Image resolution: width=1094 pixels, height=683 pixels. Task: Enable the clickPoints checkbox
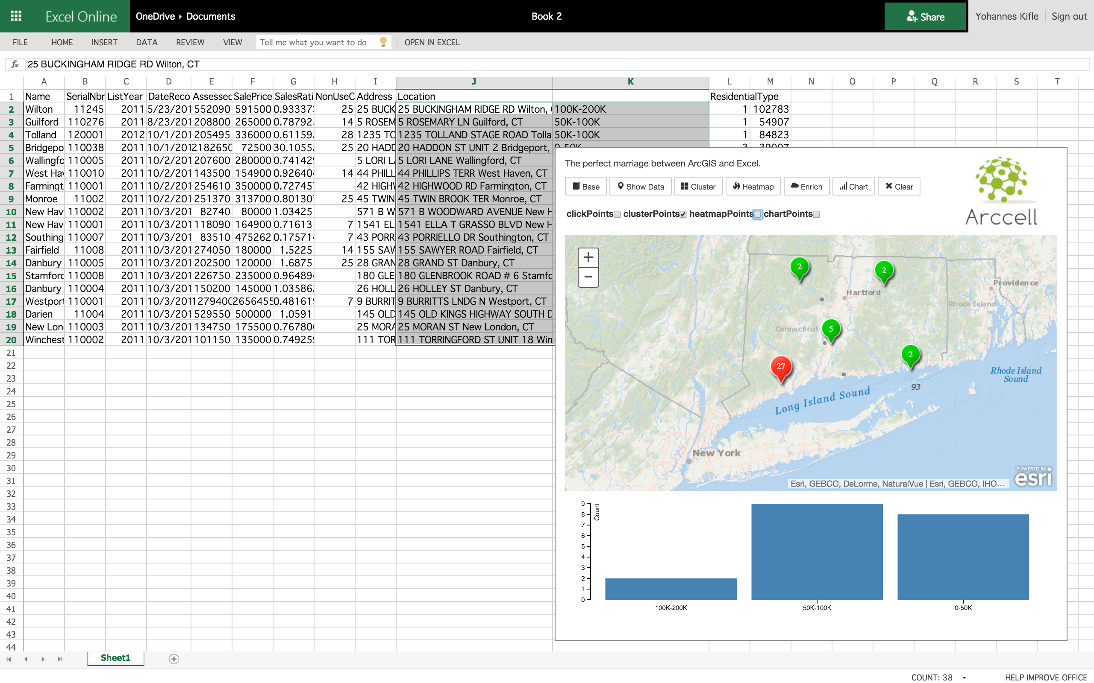point(617,215)
